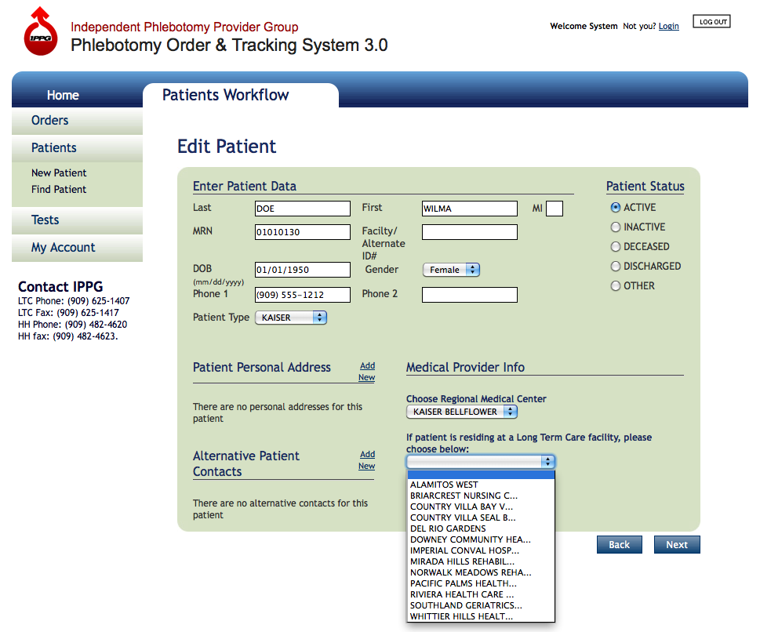Mark patient status as DECEASED
Screen dimensions: 760x632
(616, 247)
